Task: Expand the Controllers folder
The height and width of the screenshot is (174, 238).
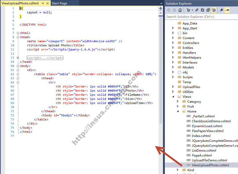Action: click(x=173, y=43)
